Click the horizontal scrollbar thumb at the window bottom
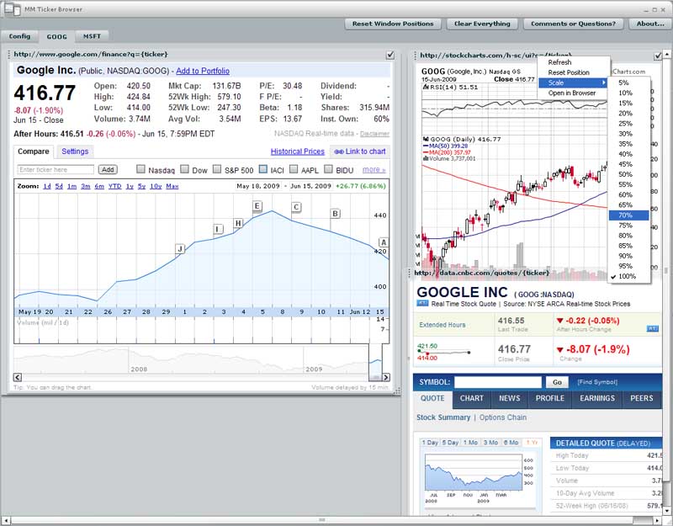The height and width of the screenshot is (526, 673). [322, 520]
